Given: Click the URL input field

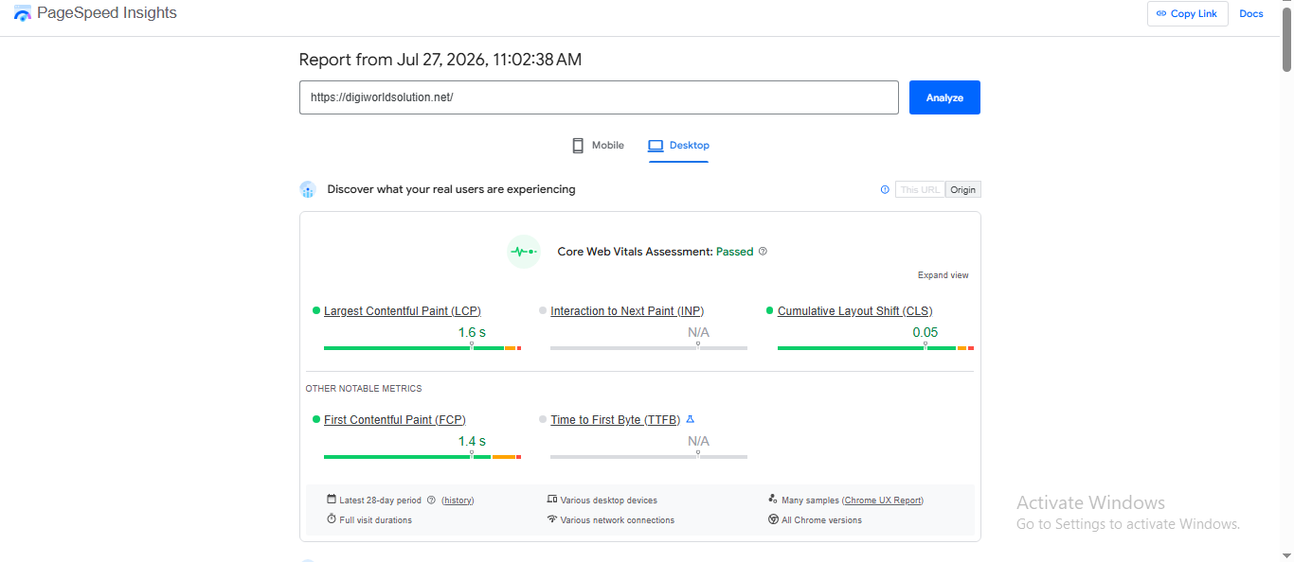Looking at the screenshot, I should click(x=599, y=97).
